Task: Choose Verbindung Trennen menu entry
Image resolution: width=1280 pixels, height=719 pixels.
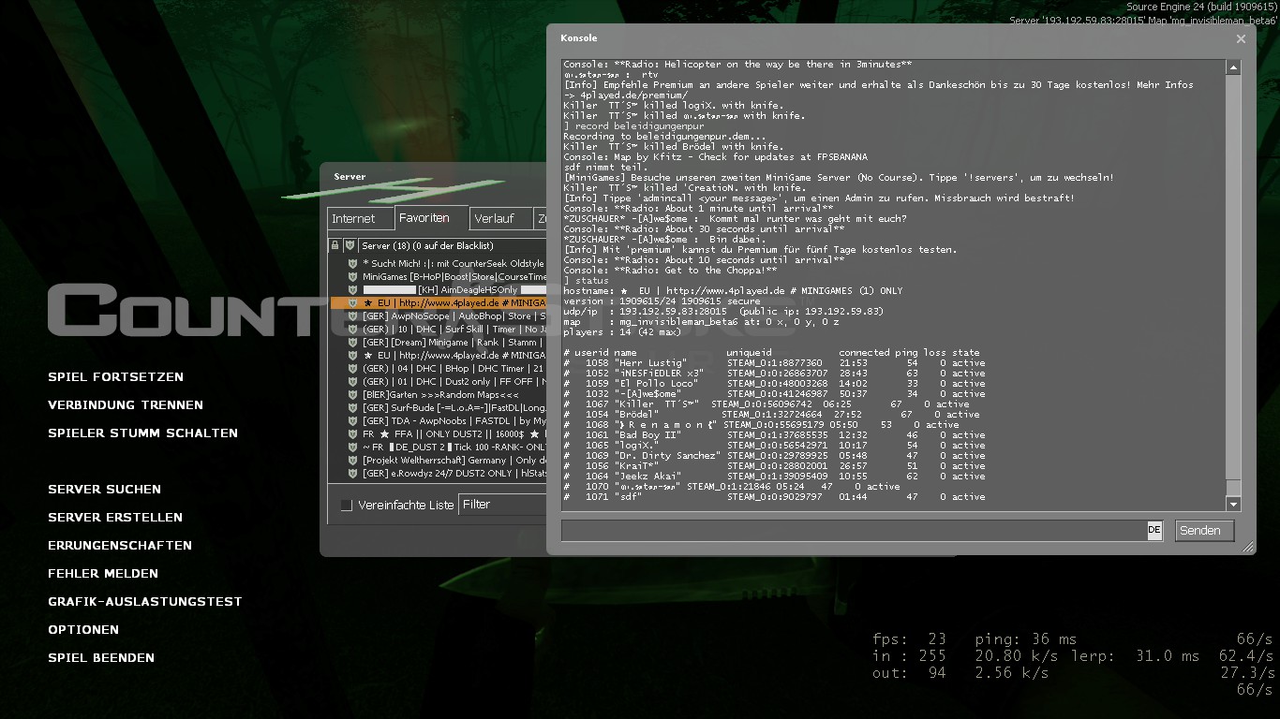Action: pos(126,404)
